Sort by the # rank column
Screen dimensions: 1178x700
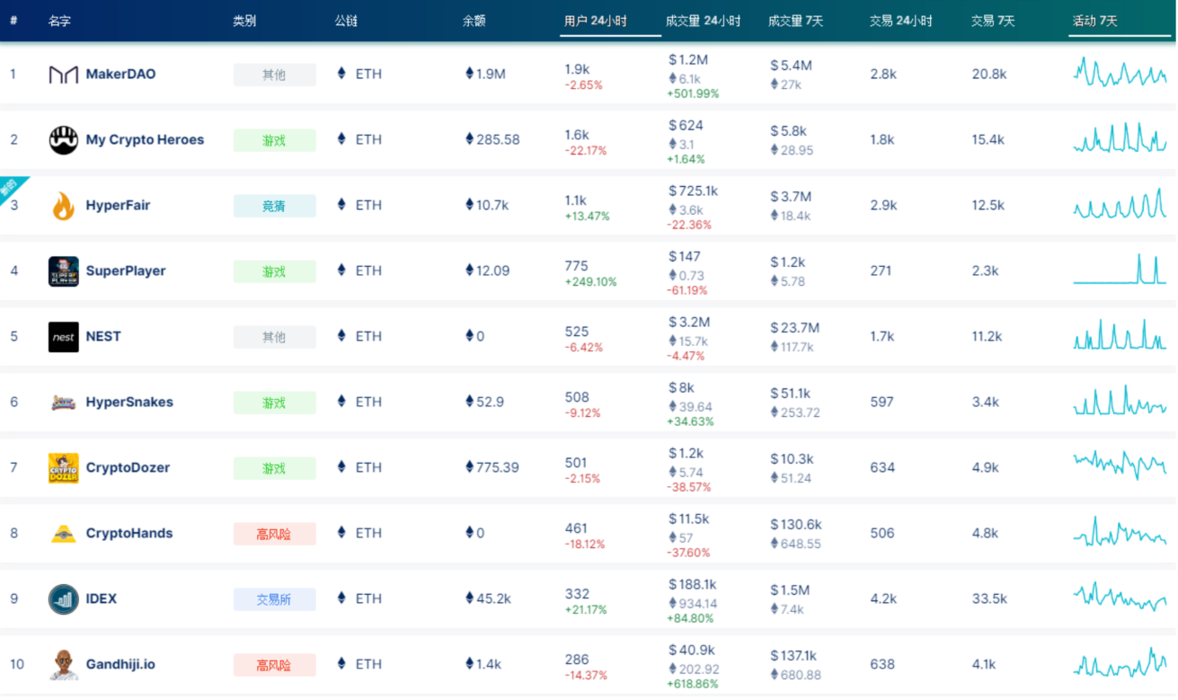click(x=13, y=21)
